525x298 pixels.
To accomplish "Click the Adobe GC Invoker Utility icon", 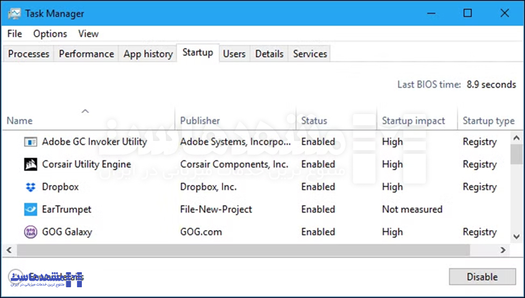I will coord(31,142).
